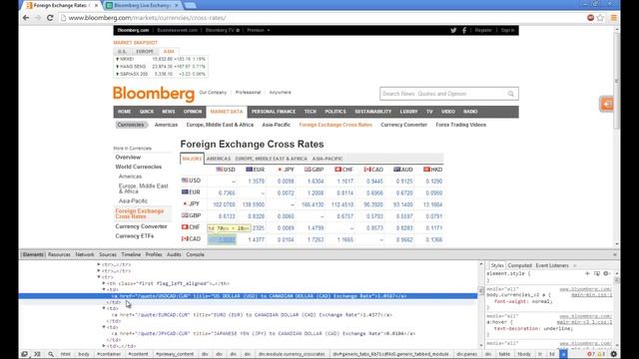The width and height of the screenshot is (639, 359).
Task: Open the Premium dropdown in top bar
Action: click(259, 30)
